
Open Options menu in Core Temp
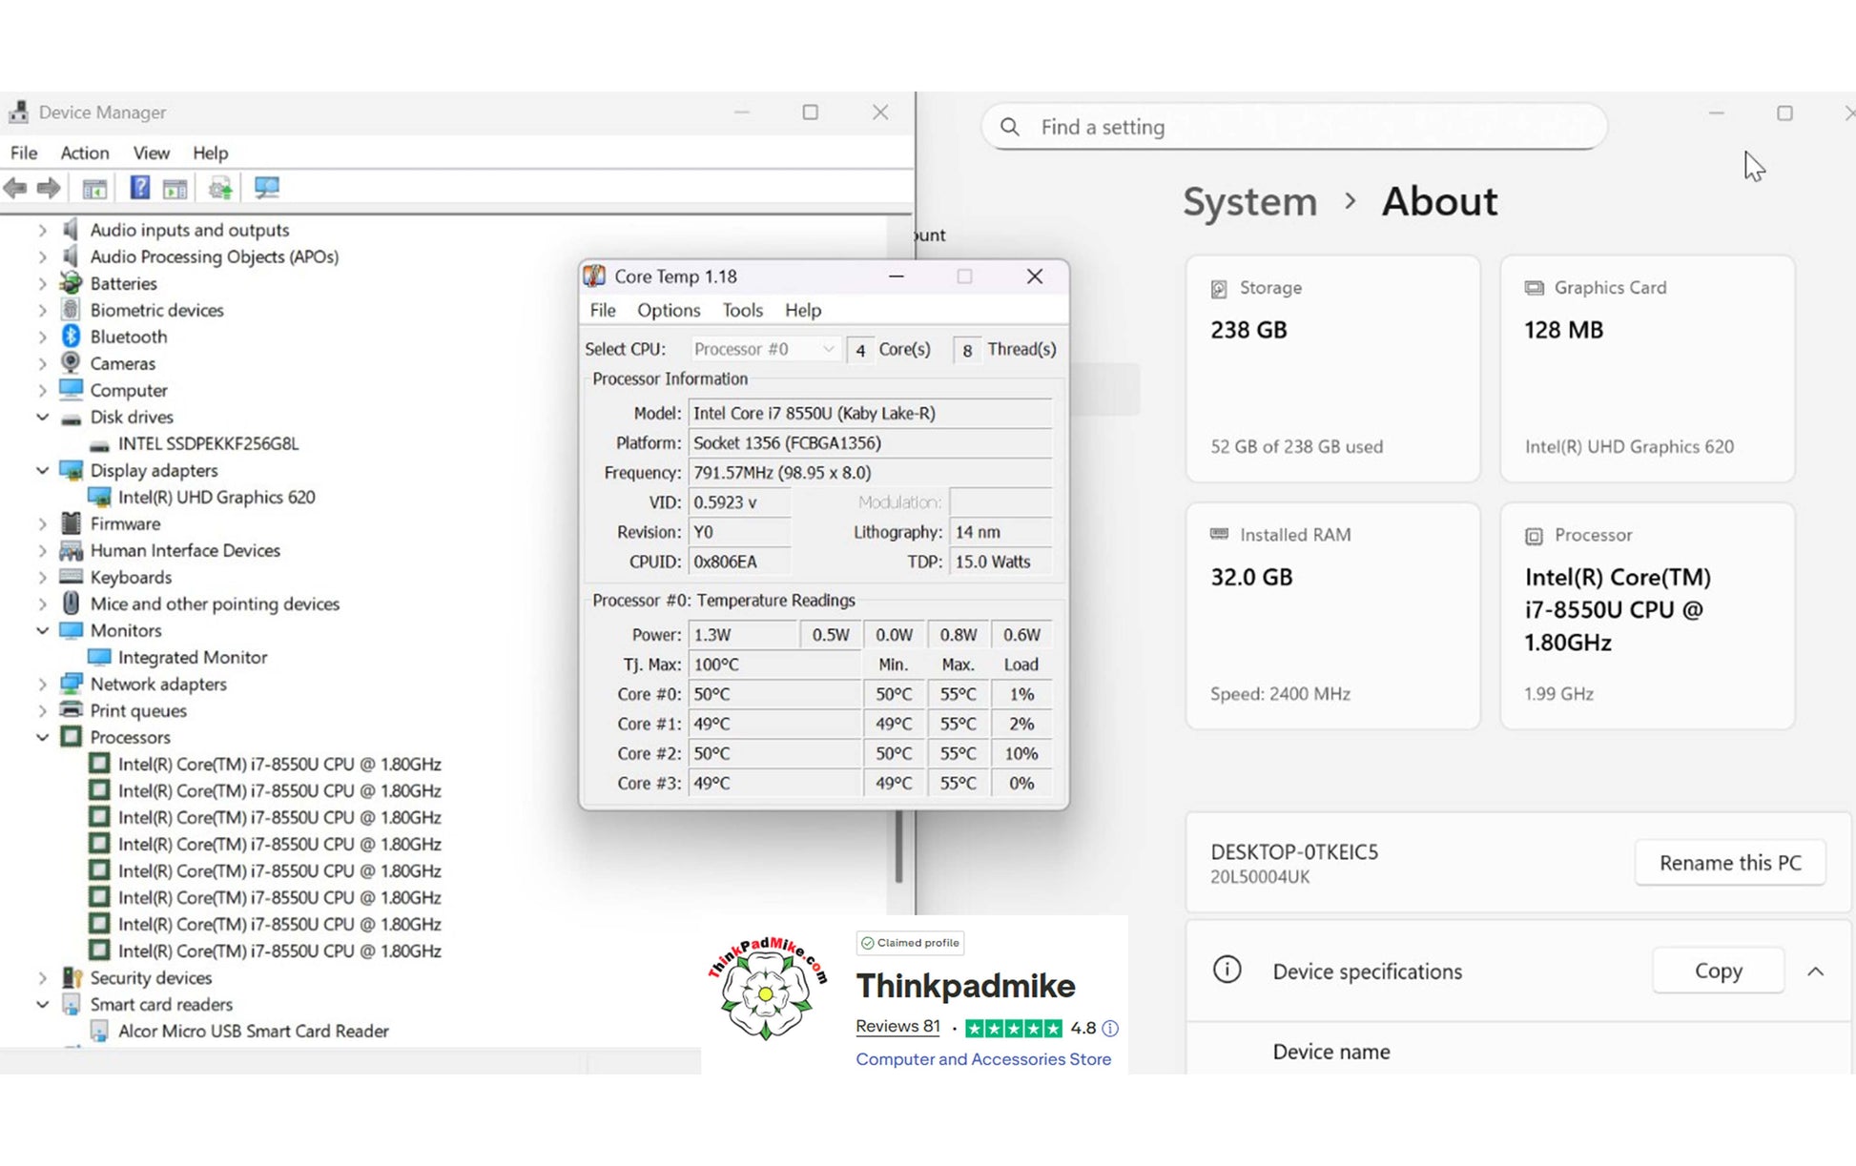point(668,310)
